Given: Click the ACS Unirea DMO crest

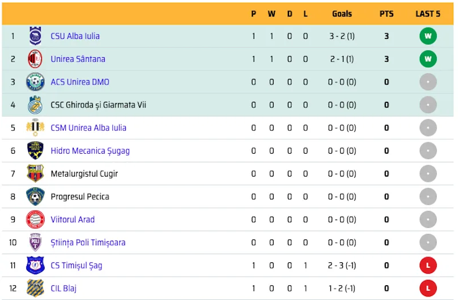Looking at the screenshot, I should pos(35,82).
